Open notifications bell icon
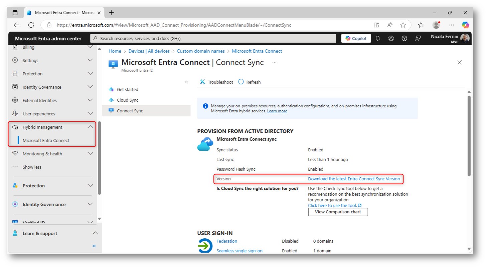Screen dimensions: 487x268 pos(378,38)
